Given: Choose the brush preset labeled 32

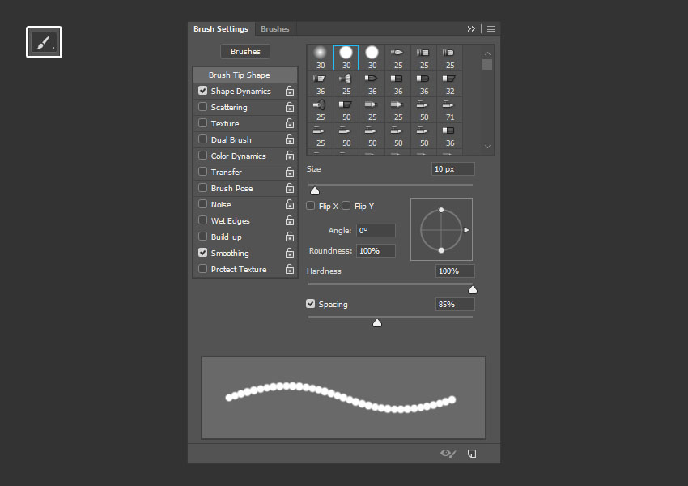Looking at the screenshot, I should tap(450, 84).
